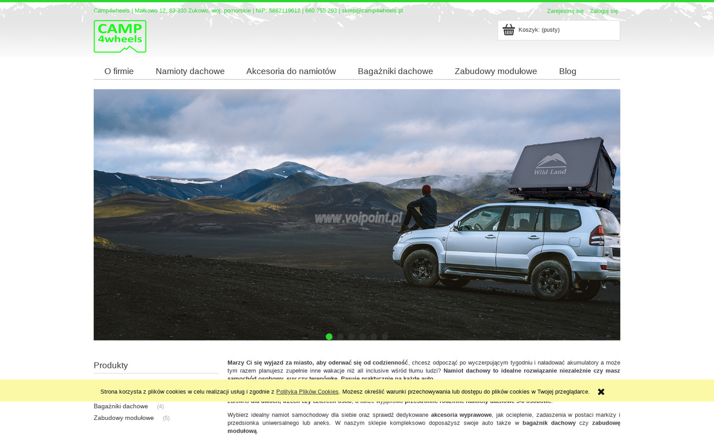Viewport: 714px width, 436px height.
Task: Open the O firmie menu item
Action: tap(119, 71)
